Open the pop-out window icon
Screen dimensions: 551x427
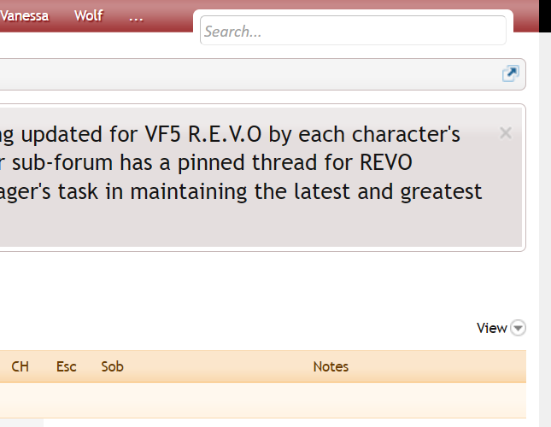tap(509, 73)
